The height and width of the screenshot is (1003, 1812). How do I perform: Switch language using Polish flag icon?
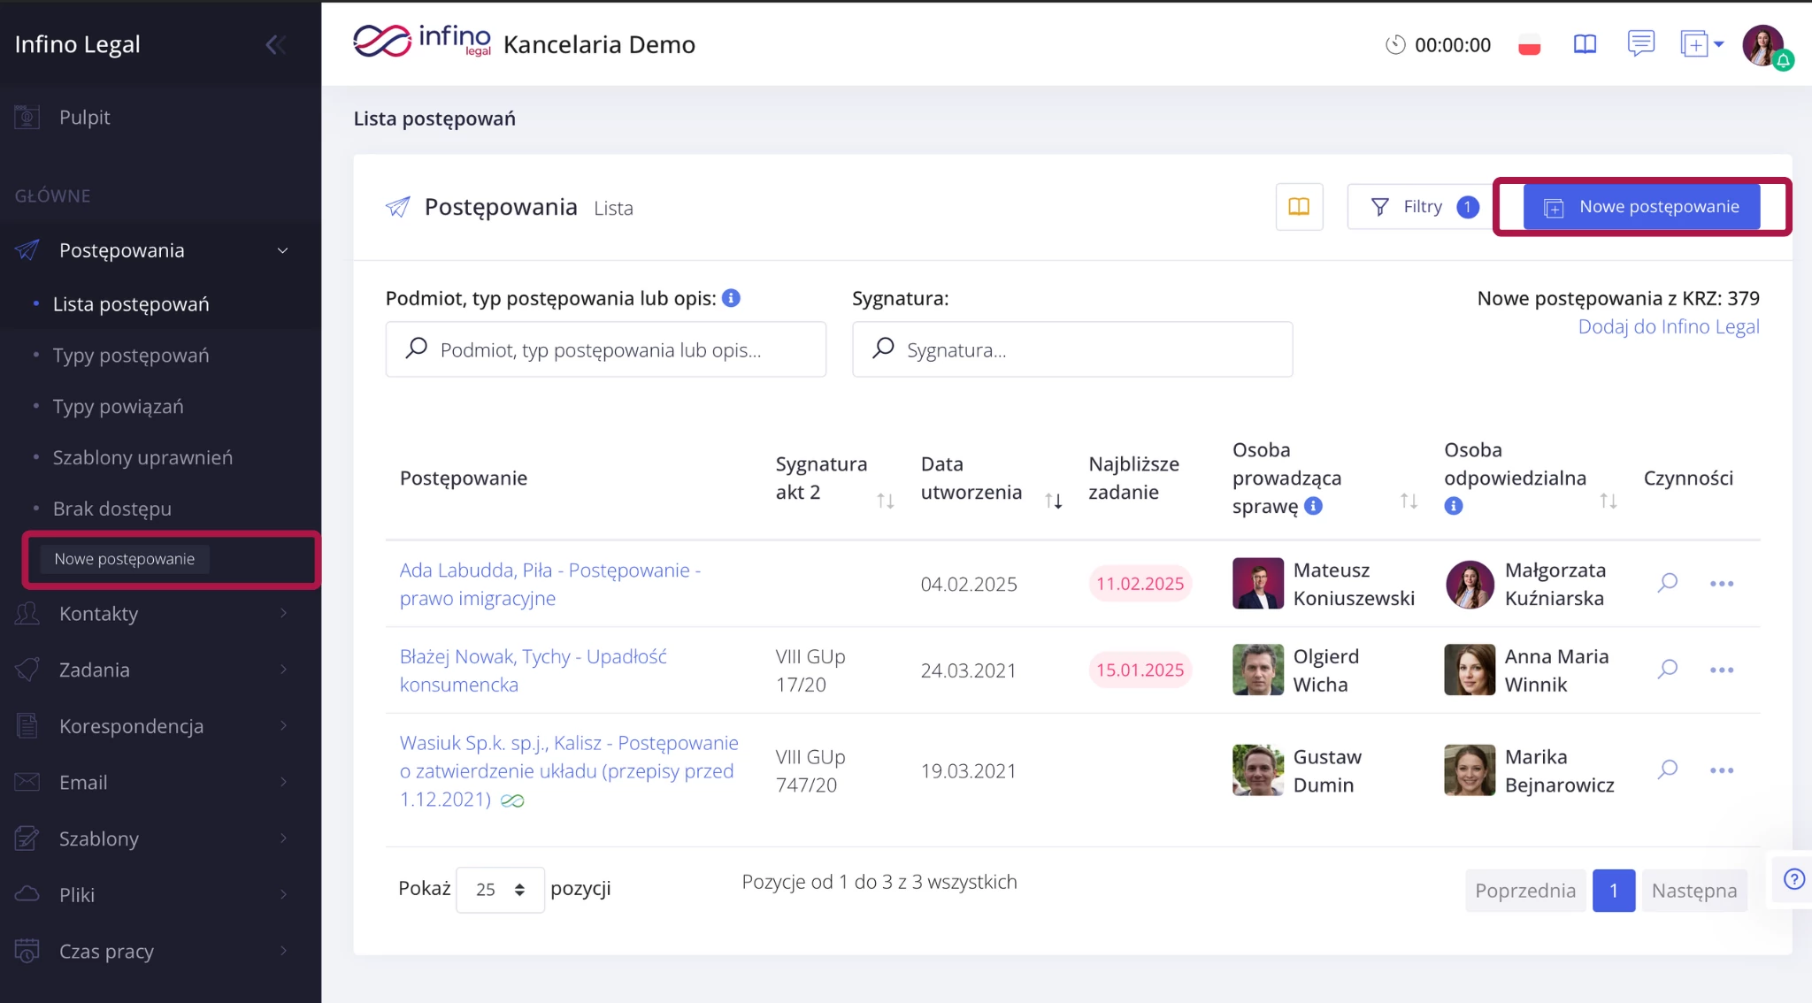click(1529, 45)
